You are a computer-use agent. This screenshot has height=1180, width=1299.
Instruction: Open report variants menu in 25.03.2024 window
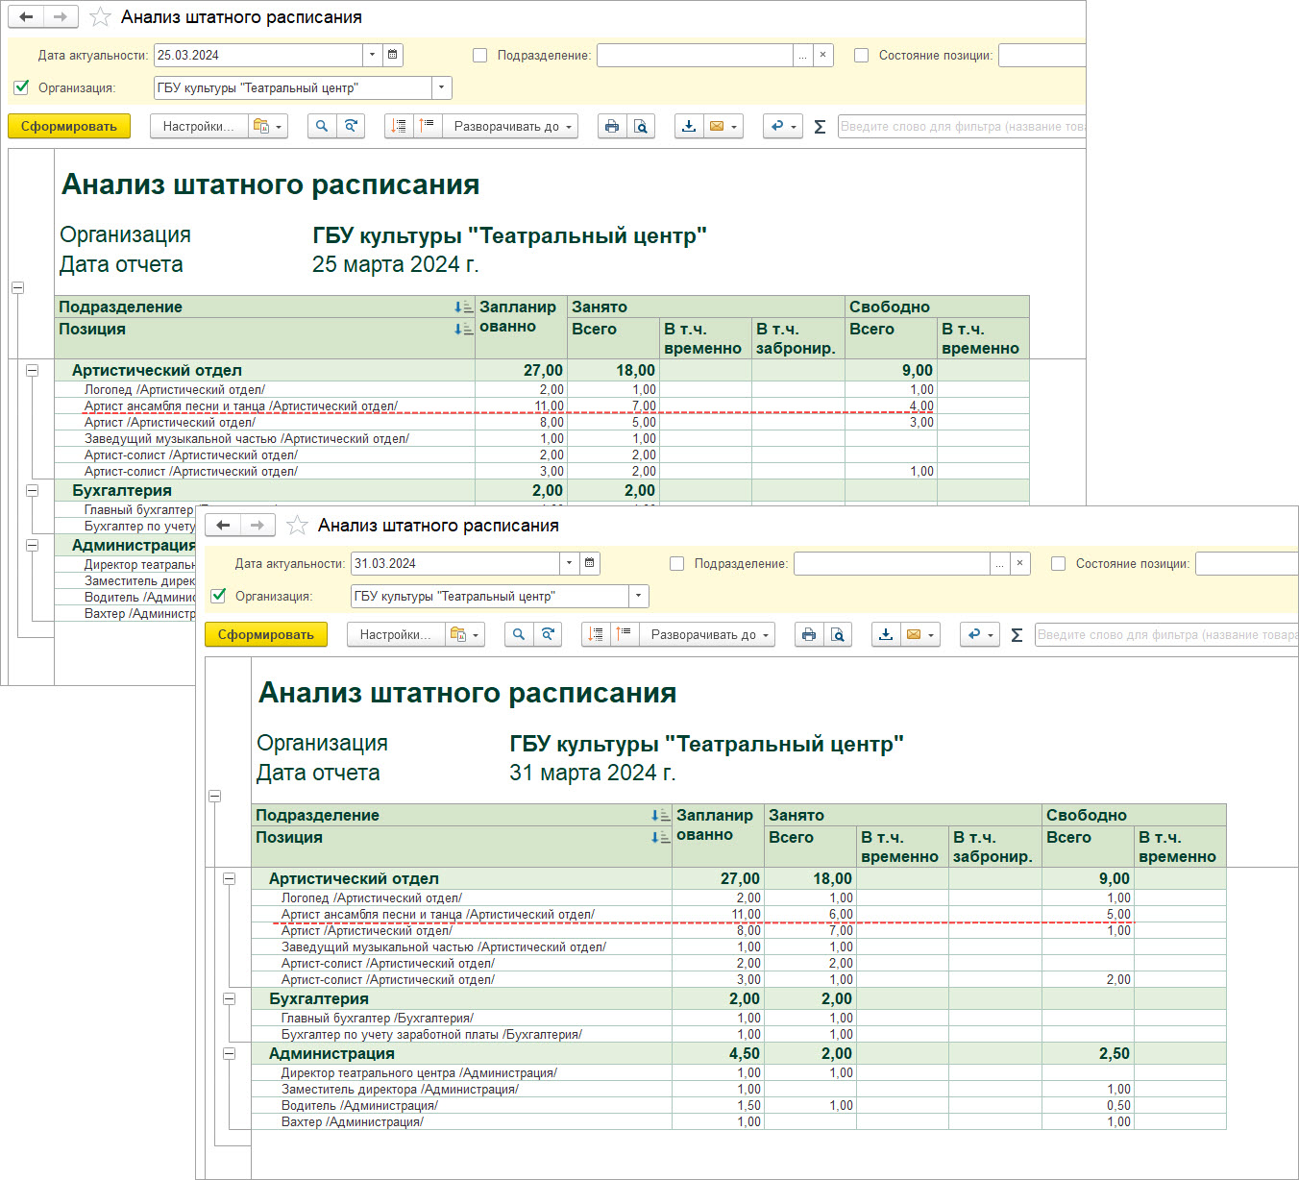tap(267, 126)
